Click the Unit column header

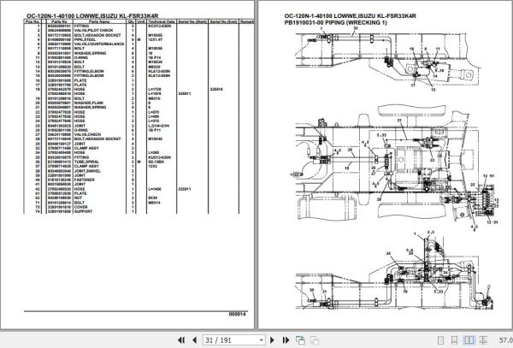(x=141, y=21)
